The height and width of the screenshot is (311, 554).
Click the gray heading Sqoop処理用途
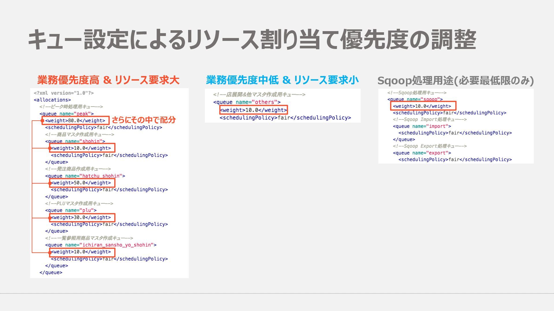pyautogui.click(x=455, y=81)
